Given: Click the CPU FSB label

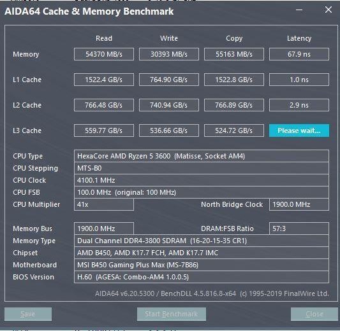Looking at the screenshot, I should pos(26,192).
